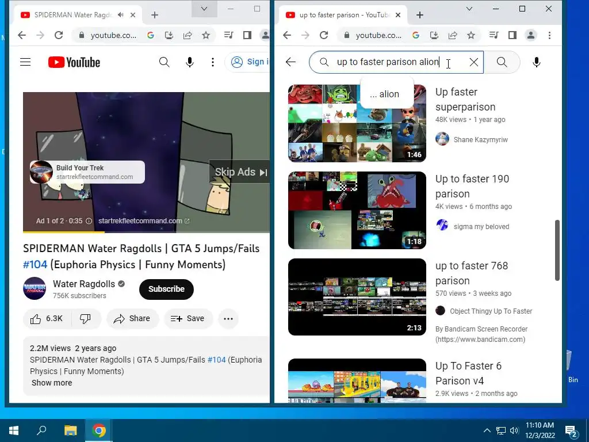Click the YouTube logo in left window
589x442 pixels.
click(74, 62)
